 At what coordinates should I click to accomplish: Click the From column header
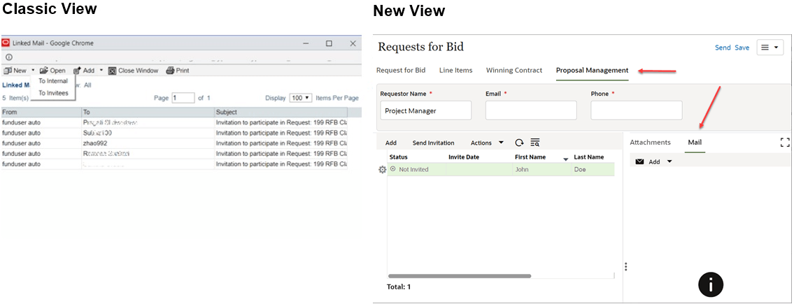pos(41,113)
